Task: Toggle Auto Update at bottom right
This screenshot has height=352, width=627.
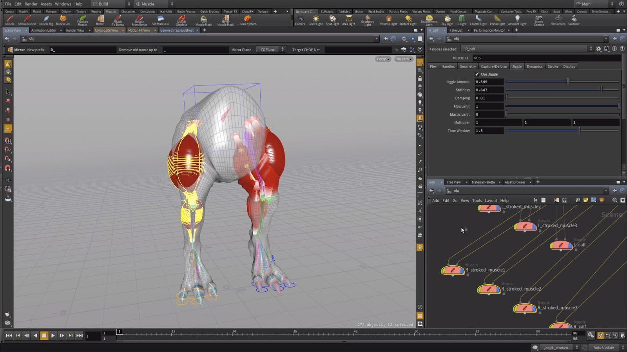Action: pyautogui.click(x=603, y=347)
